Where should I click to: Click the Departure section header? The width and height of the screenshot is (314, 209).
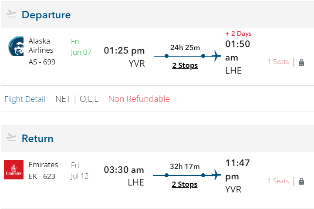coord(46,15)
